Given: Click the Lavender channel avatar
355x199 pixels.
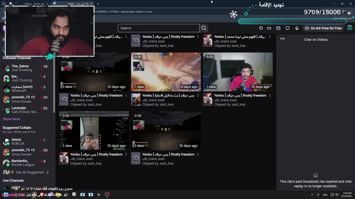Looking at the screenshot, I should pos(6,110).
